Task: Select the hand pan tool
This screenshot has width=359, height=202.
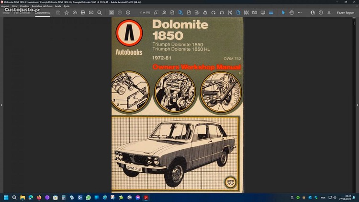Action: pos(292,12)
